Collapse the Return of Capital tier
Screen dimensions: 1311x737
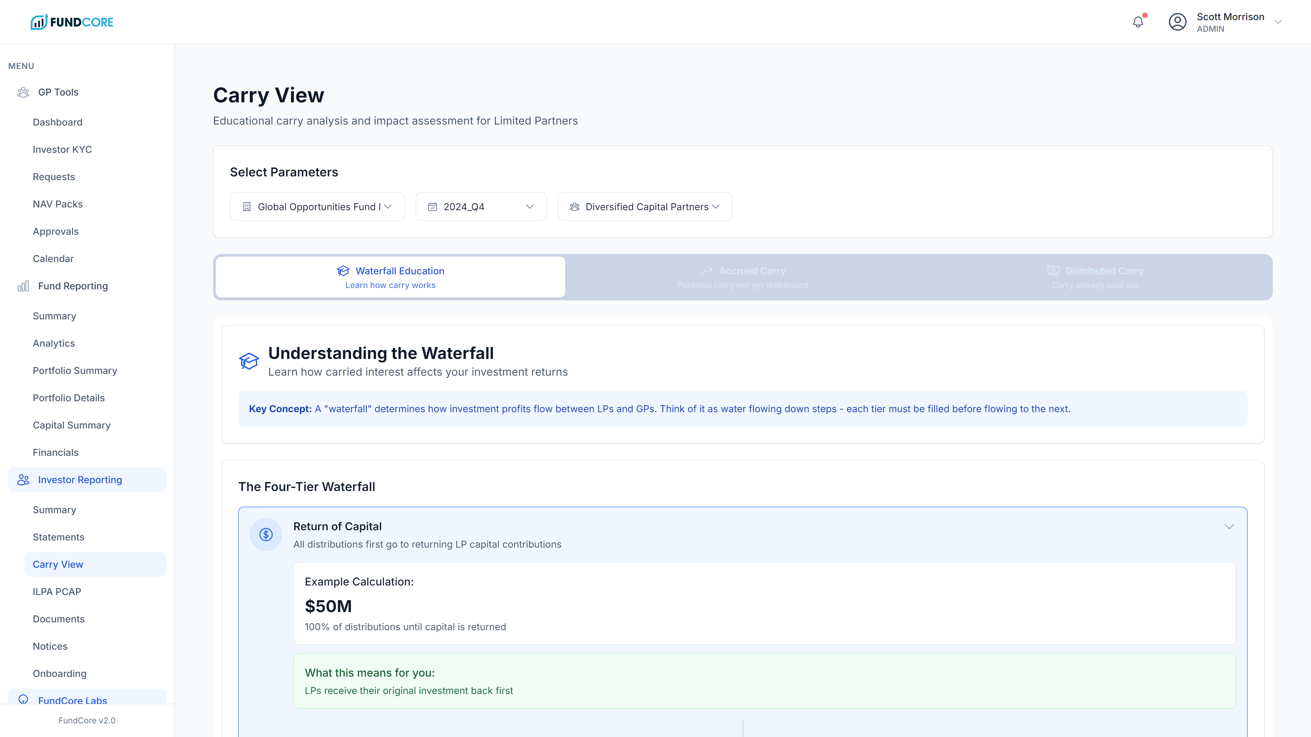pyautogui.click(x=1229, y=526)
